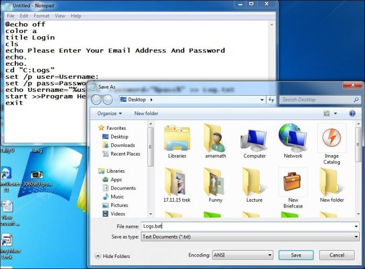Open the Notepad File menu

coord(10,16)
